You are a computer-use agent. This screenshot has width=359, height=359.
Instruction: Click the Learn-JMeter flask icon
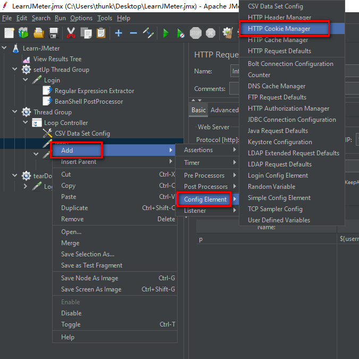pyautogui.click(x=15, y=48)
